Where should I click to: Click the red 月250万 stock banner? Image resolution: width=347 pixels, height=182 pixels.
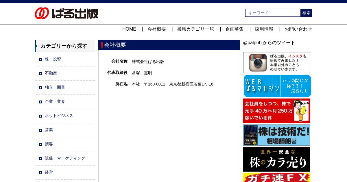(276, 111)
